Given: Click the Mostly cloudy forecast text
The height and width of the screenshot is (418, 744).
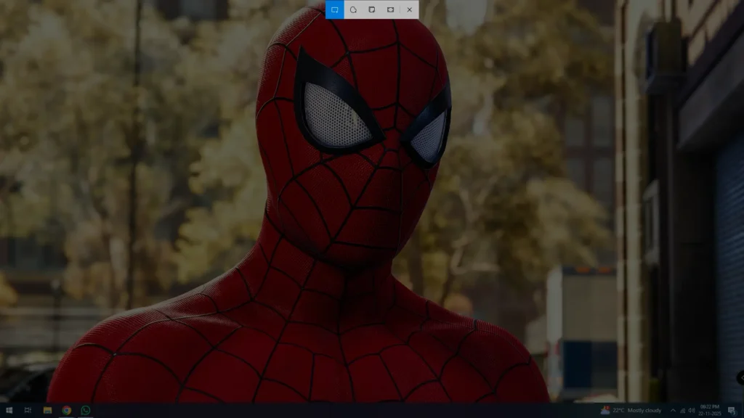Looking at the screenshot, I should pos(645,411).
